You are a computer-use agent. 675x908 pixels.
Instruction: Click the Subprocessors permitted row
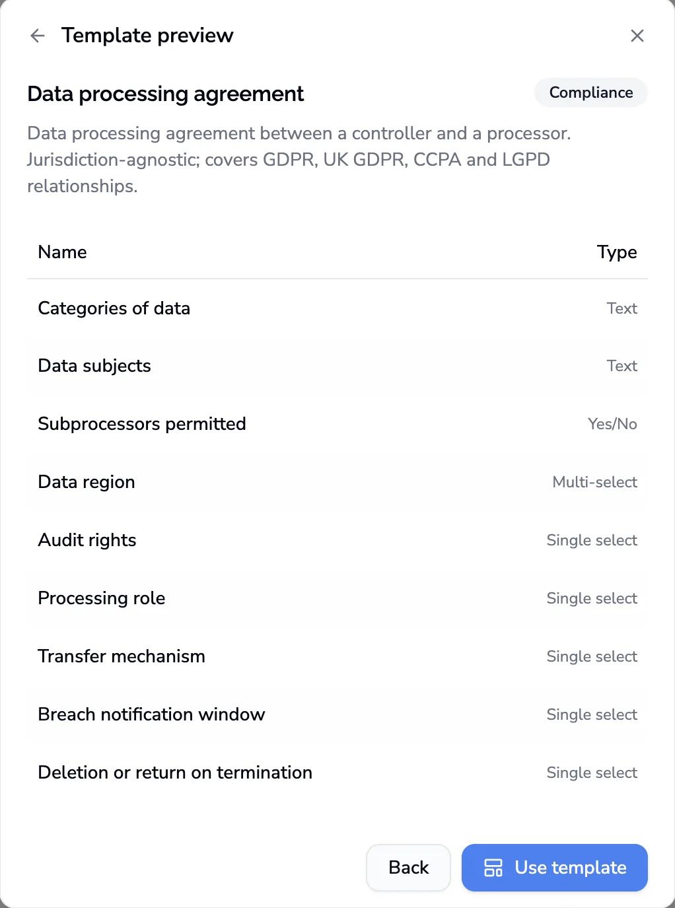(x=337, y=424)
